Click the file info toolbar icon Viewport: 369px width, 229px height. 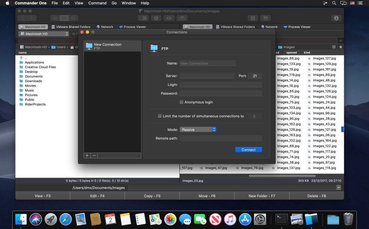[156, 18]
